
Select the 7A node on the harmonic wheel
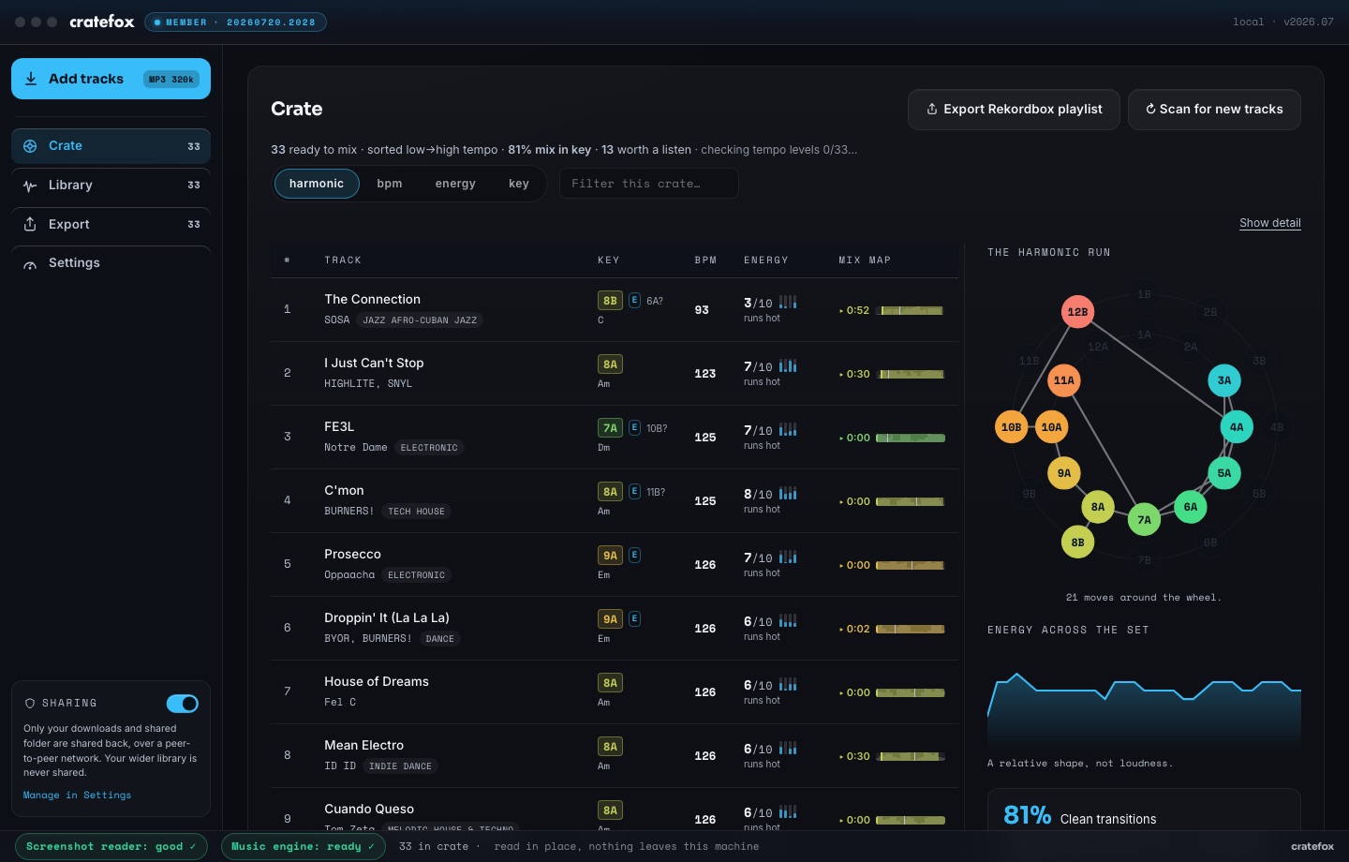[x=1144, y=520]
